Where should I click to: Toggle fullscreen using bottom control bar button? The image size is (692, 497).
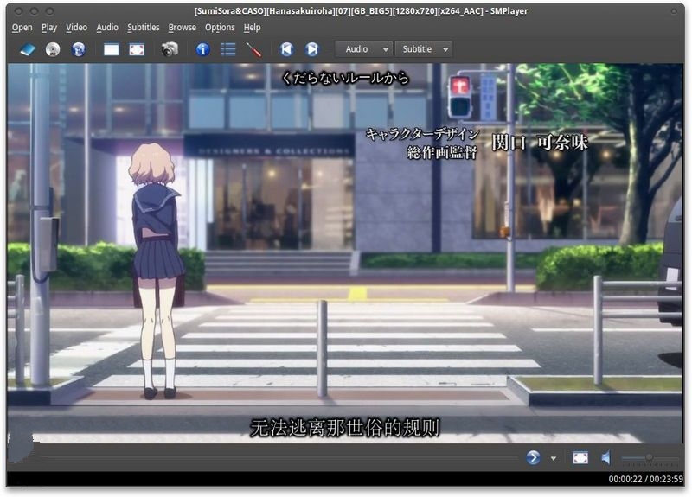click(x=580, y=457)
